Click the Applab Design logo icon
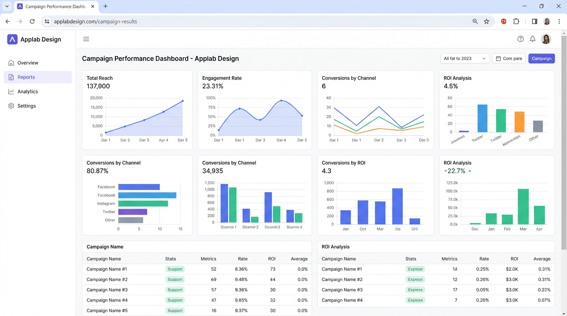567x316 pixels. point(12,39)
